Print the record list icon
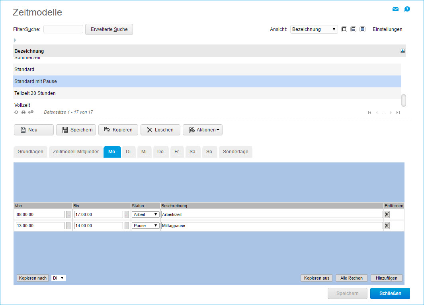424x305 pixels. pyautogui.click(x=23, y=112)
